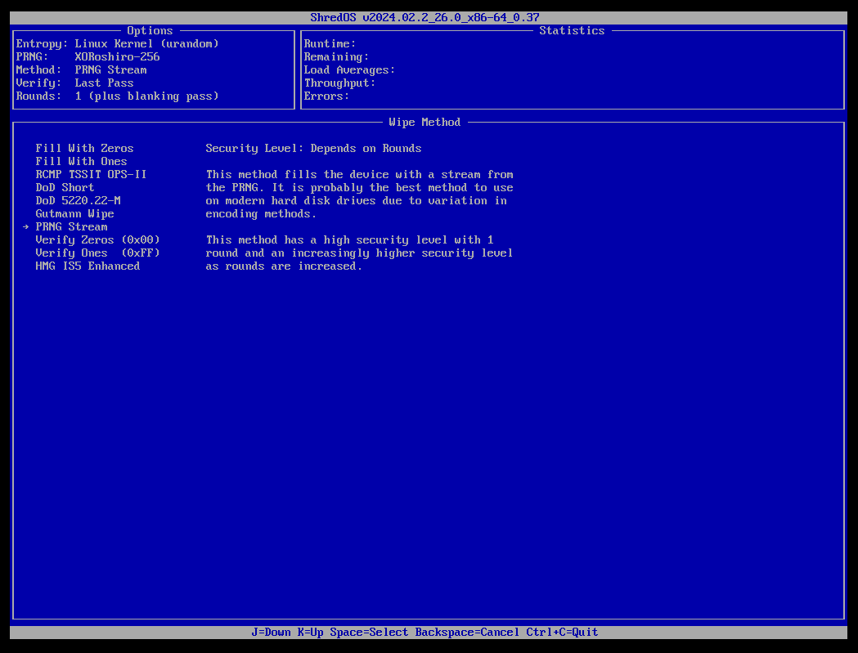
Task: Choose HMG IS5 Enhanced method
Action: (85, 266)
